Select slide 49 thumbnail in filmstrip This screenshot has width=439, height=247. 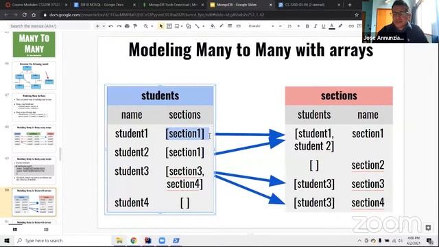tap(34, 170)
